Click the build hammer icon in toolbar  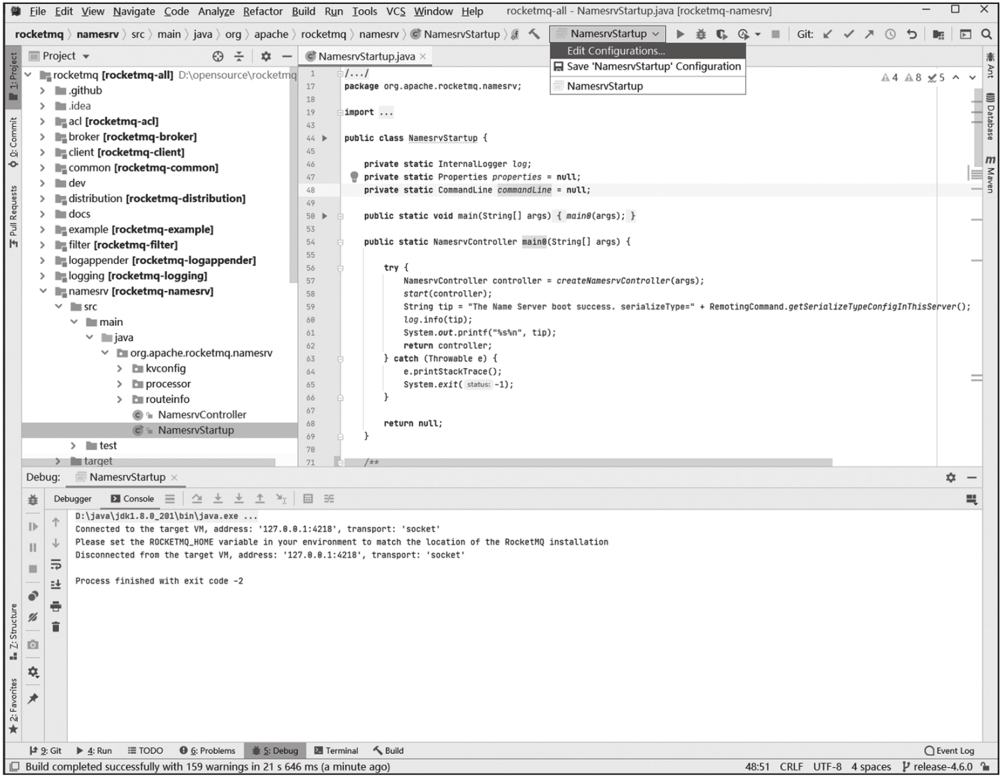tap(534, 34)
